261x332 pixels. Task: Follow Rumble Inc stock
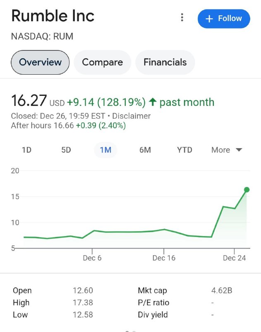click(224, 19)
